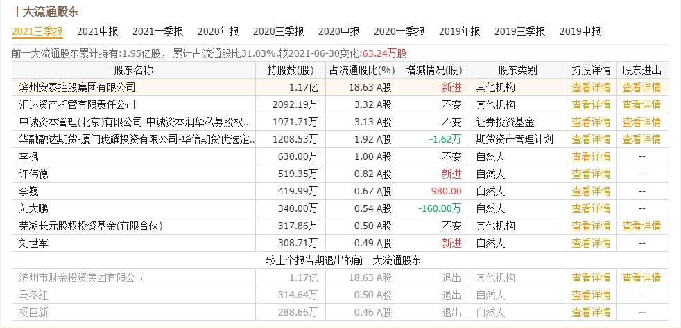Viewport: 681px width, 328px height.
Task: Click exited shareholder name 杨巨新
Action: coord(33,312)
